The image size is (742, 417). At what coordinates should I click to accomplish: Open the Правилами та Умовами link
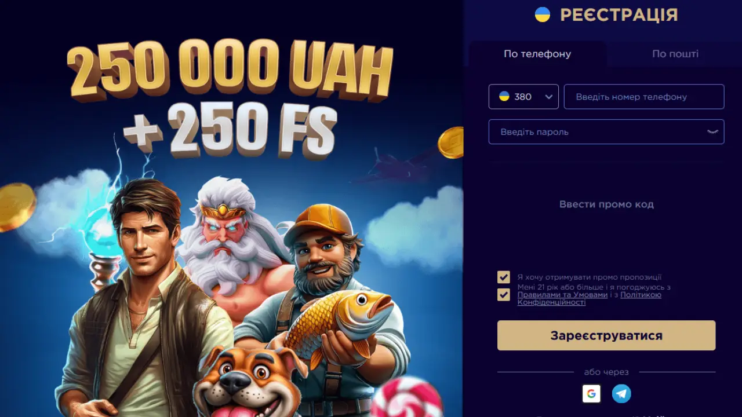click(562, 295)
